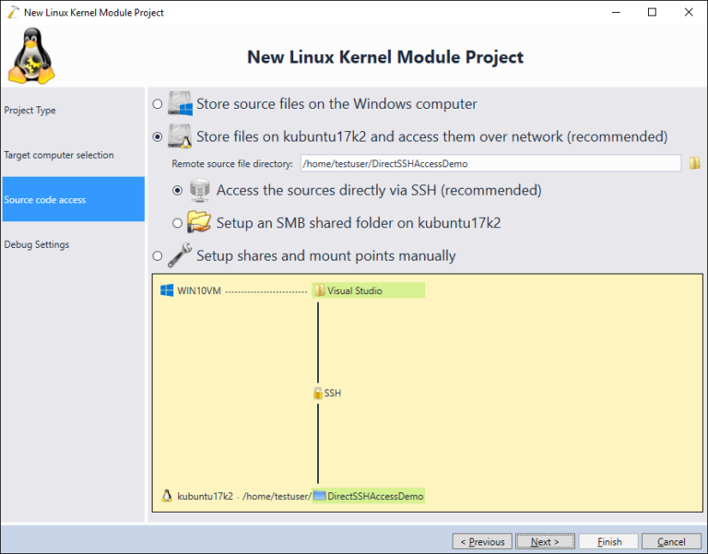Screen dimensions: 708x554
Task: Click the hammer icon in title bar
Action: (x=14, y=12)
